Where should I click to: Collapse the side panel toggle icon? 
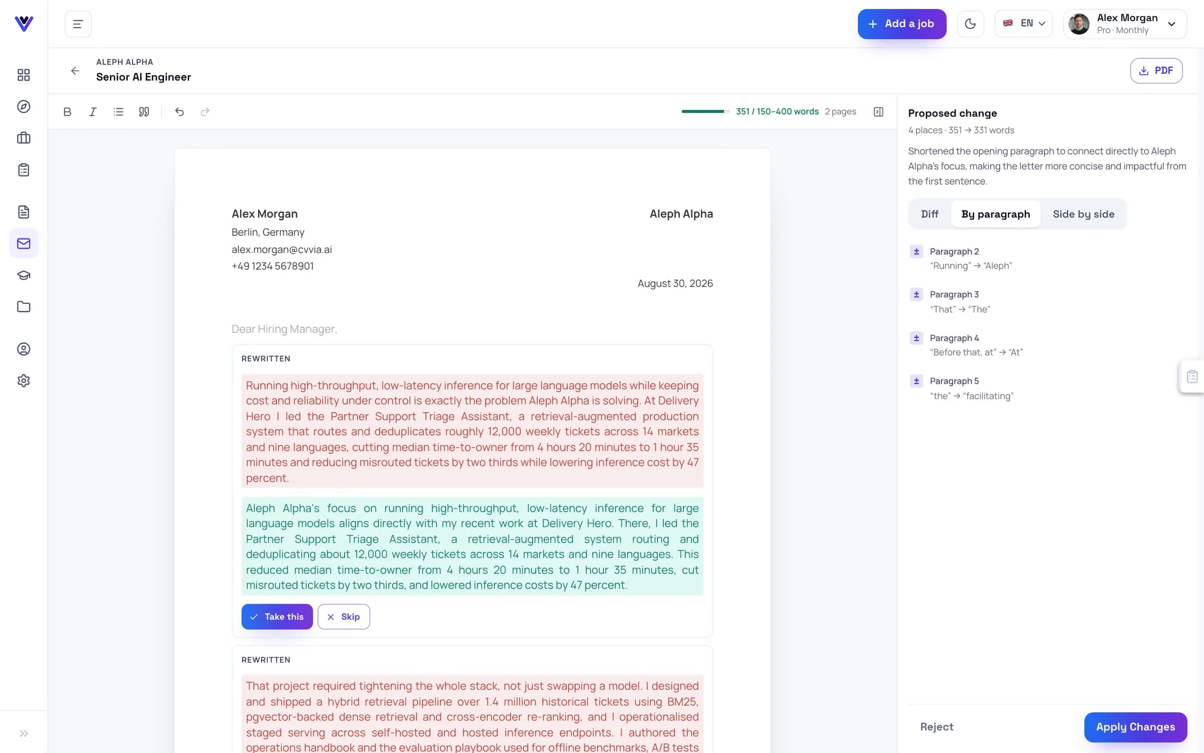click(x=878, y=112)
